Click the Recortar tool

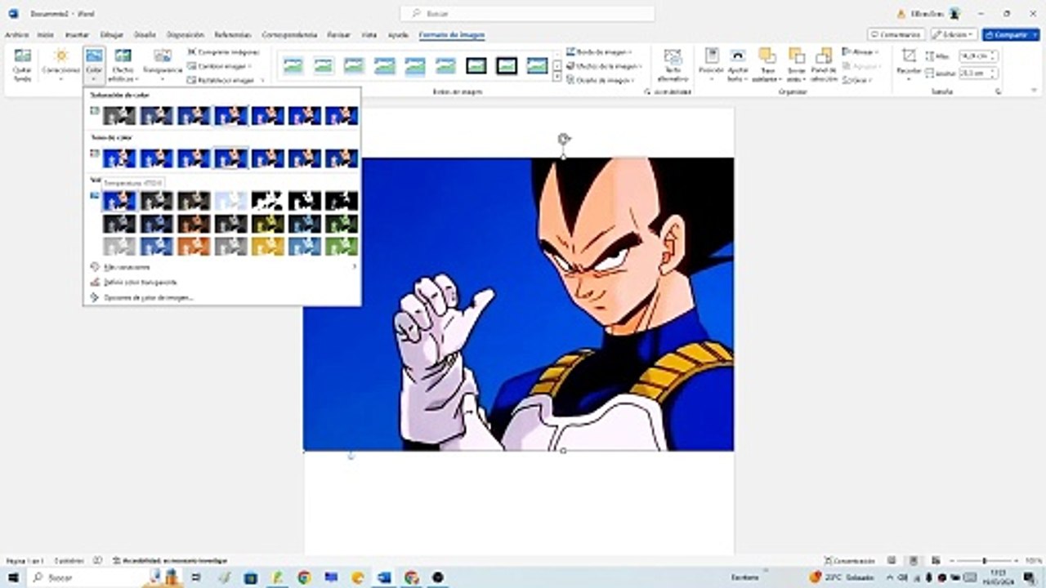909,65
